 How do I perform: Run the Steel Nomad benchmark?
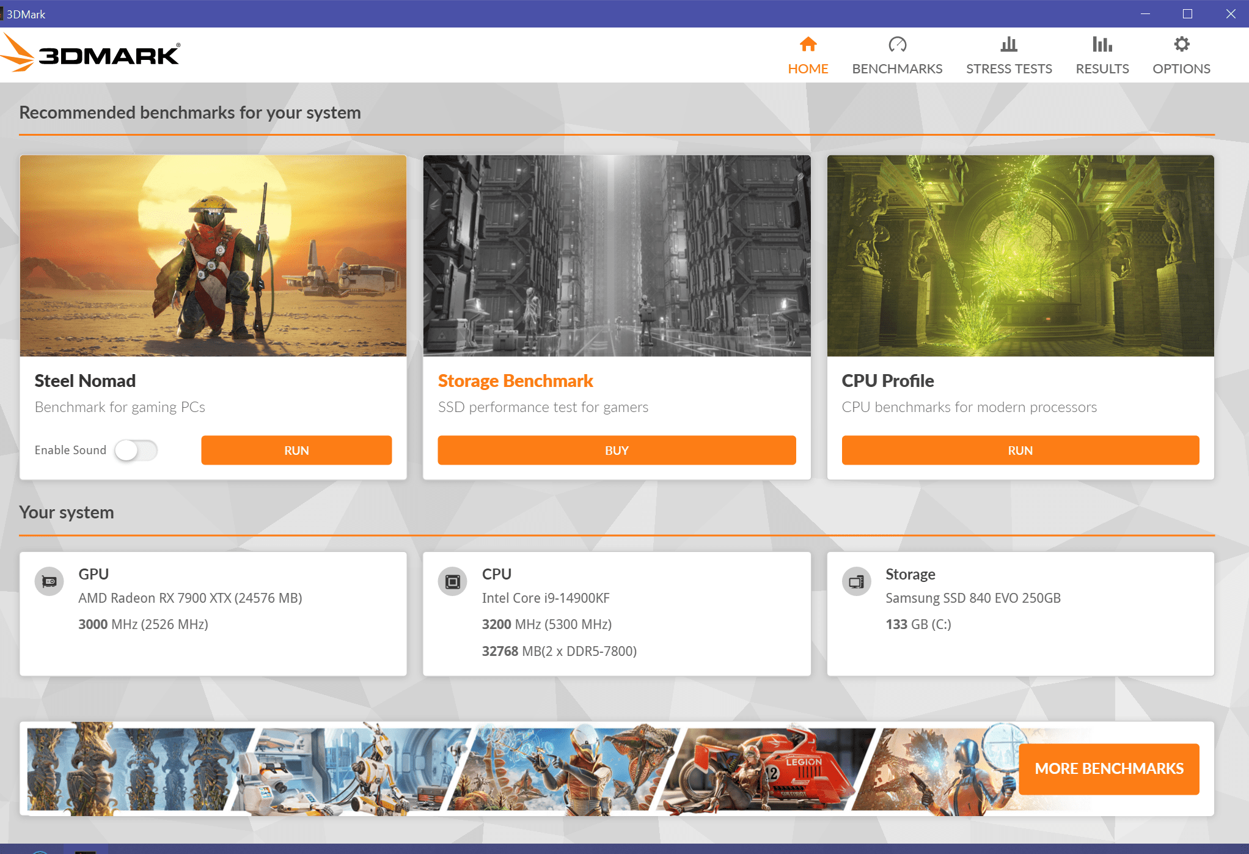click(296, 451)
